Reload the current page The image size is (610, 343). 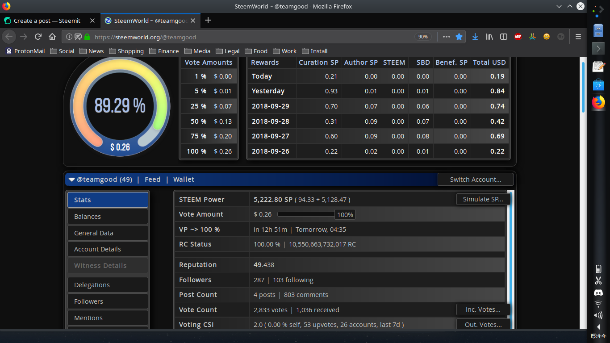38,37
